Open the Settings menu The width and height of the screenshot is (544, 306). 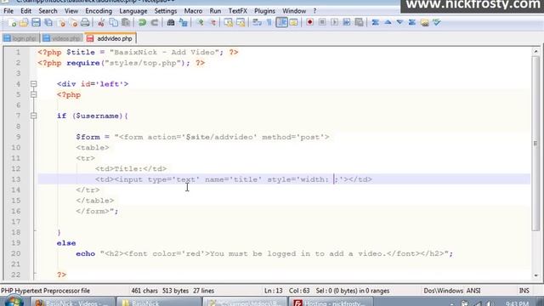[166, 11]
